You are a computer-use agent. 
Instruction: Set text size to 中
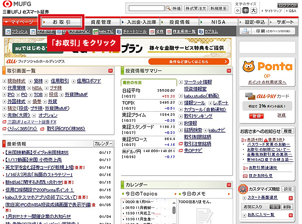(245, 10)
